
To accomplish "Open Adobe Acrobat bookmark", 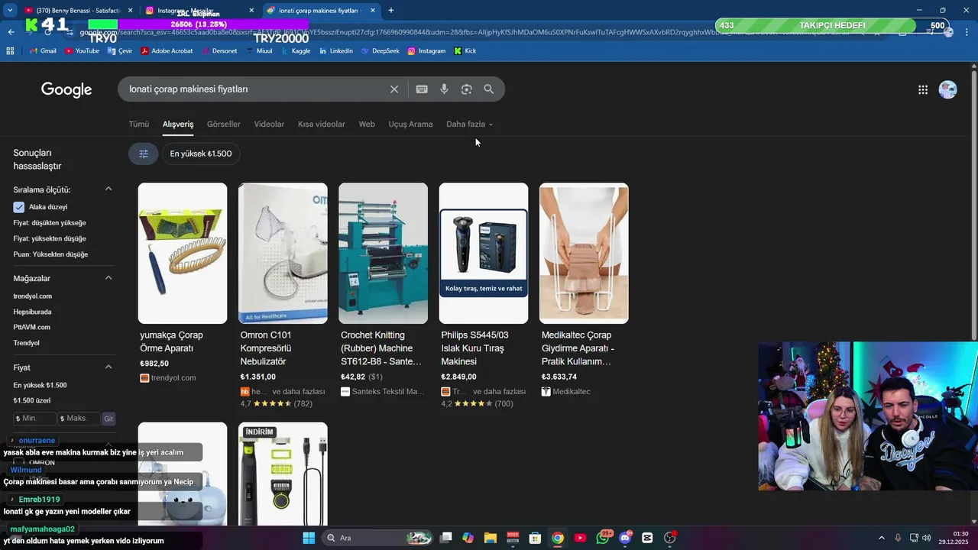I will tap(167, 51).
